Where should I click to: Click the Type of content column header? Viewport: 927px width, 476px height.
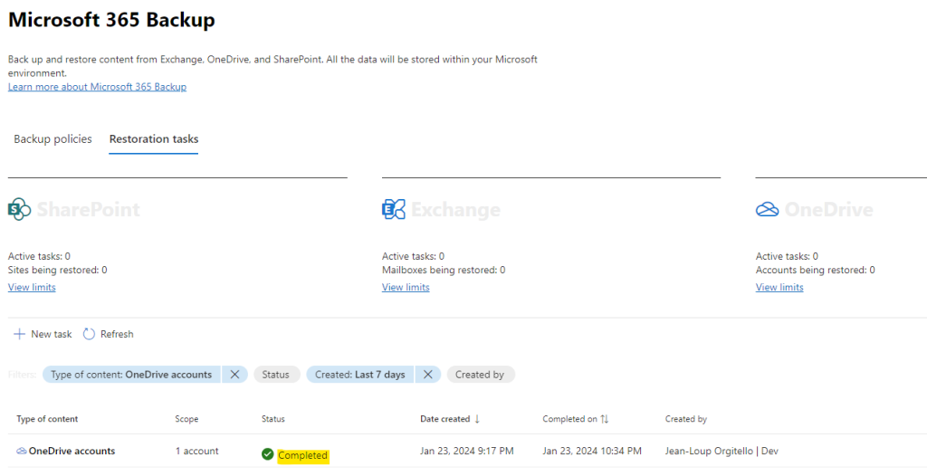[x=47, y=419]
